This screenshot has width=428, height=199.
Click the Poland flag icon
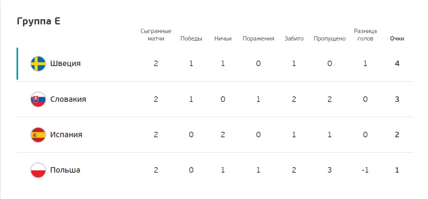click(x=38, y=170)
